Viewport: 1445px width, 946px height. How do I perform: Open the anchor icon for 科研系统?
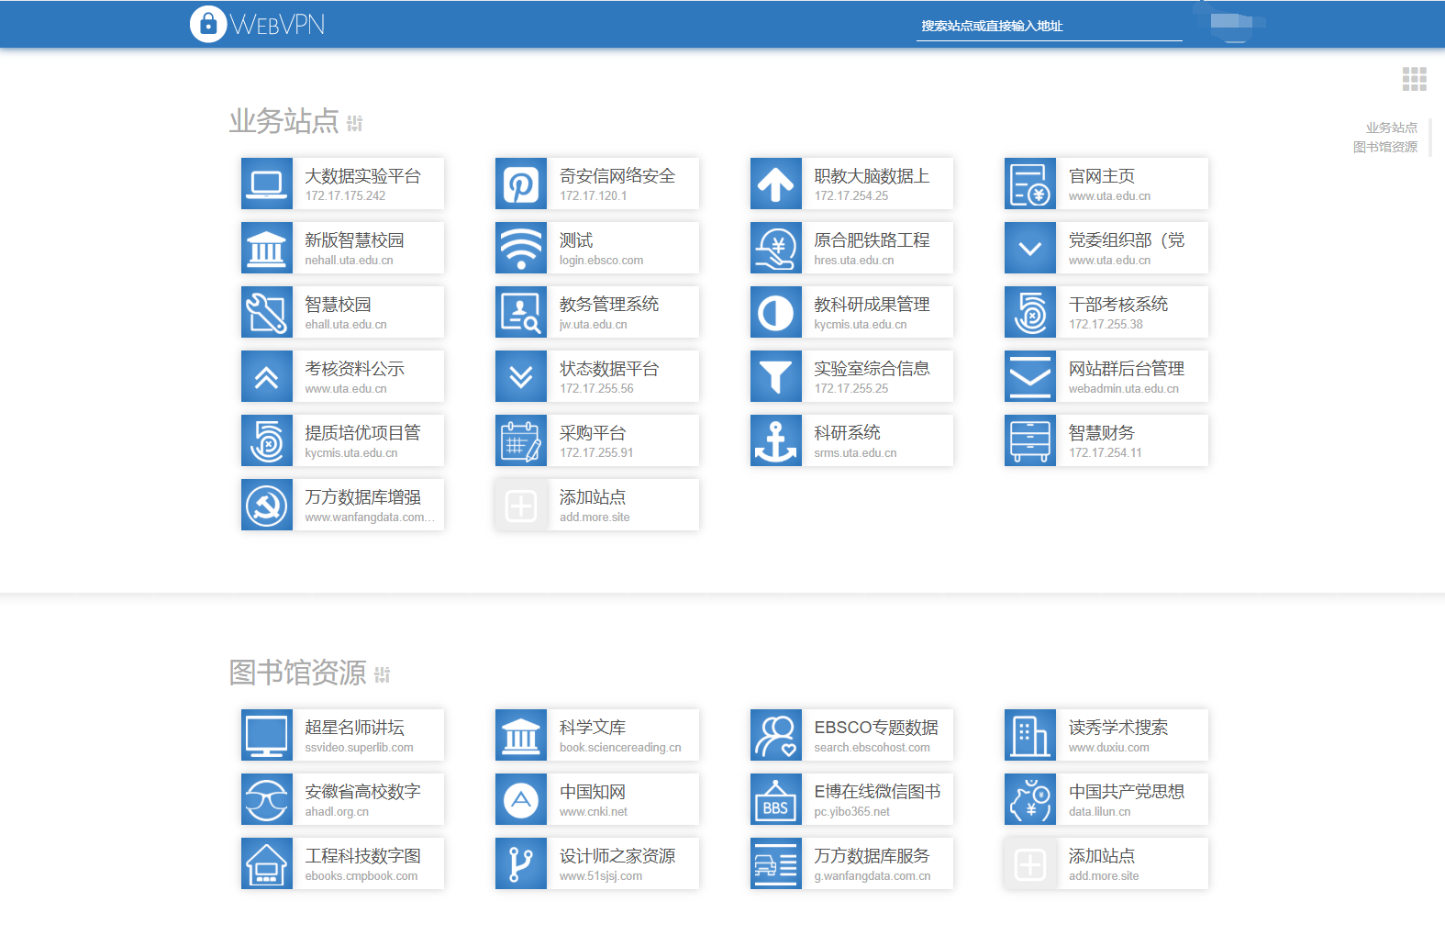point(775,440)
